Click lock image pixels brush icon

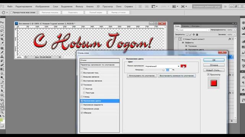point(191,35)
